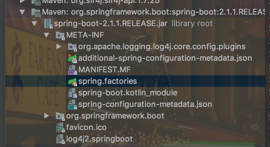The image size is (270, 147).
Task: Click the spring-boot.kotlin_module file icon
Action: click(x=73, y=93)
